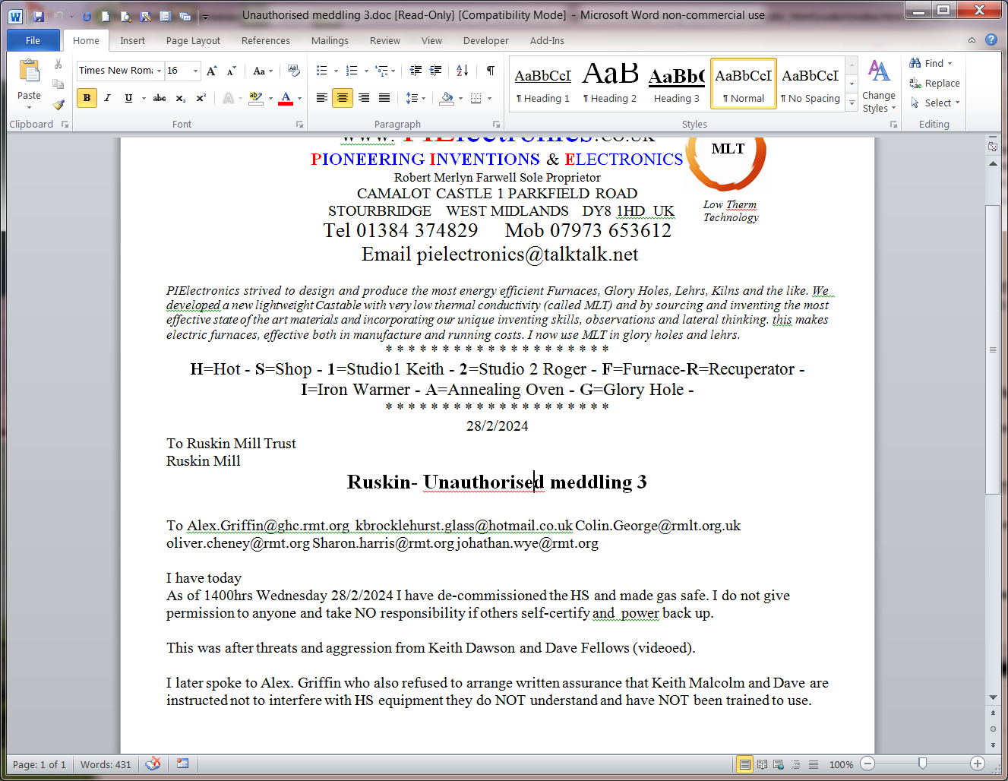
Task: Apply No Spacing style
Action: (x=810, y=84)
